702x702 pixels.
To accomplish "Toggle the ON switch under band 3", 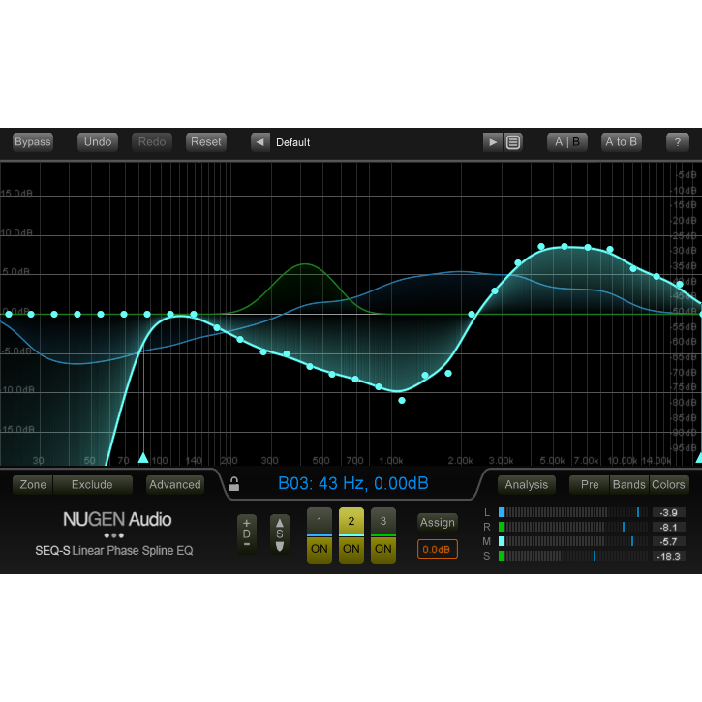I will click(x=383, y=549).
